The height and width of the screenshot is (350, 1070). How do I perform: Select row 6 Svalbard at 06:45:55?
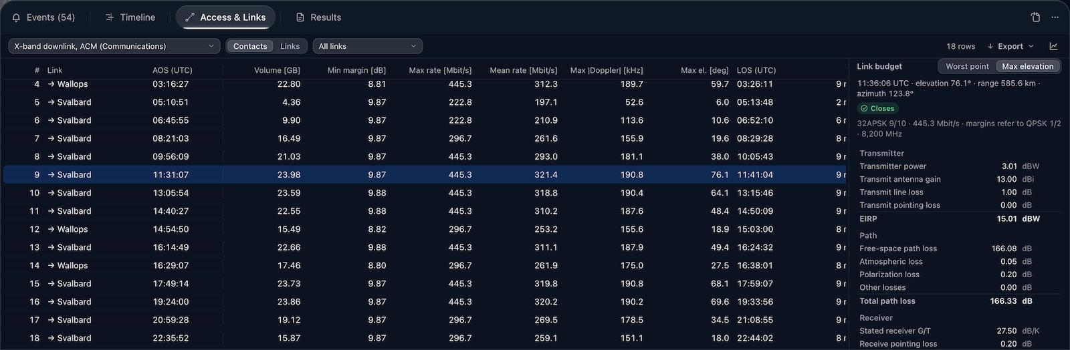pos(425,120)
